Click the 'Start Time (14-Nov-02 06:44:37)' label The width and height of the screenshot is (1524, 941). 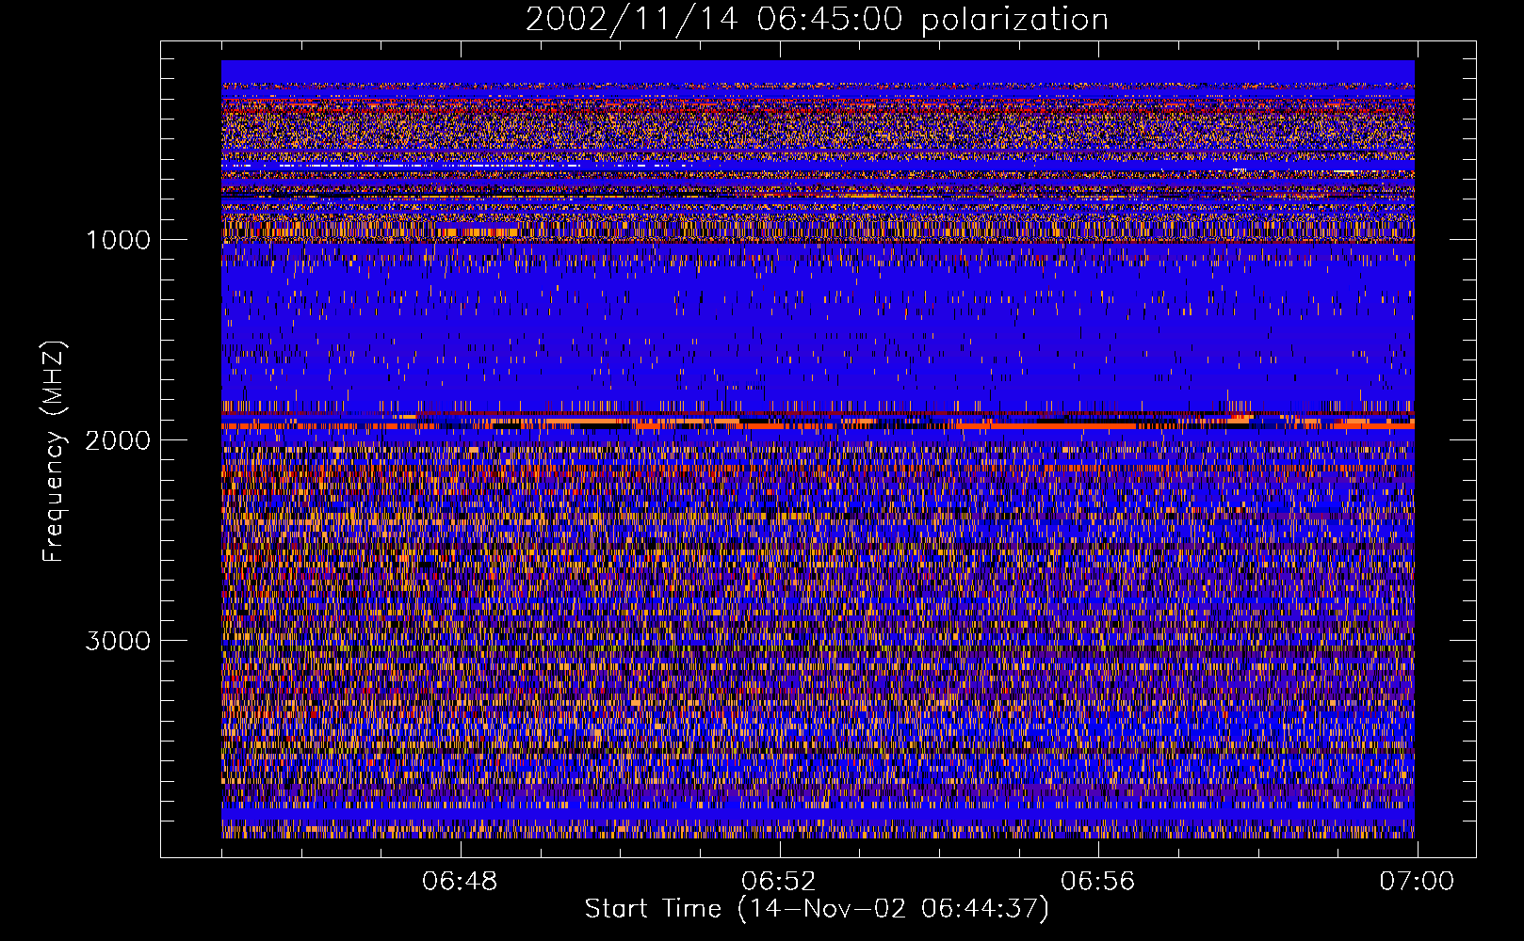[817, 909]
